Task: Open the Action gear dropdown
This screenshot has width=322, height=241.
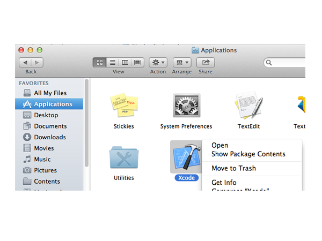Action: pyautogui.click(x=158, y=63)
